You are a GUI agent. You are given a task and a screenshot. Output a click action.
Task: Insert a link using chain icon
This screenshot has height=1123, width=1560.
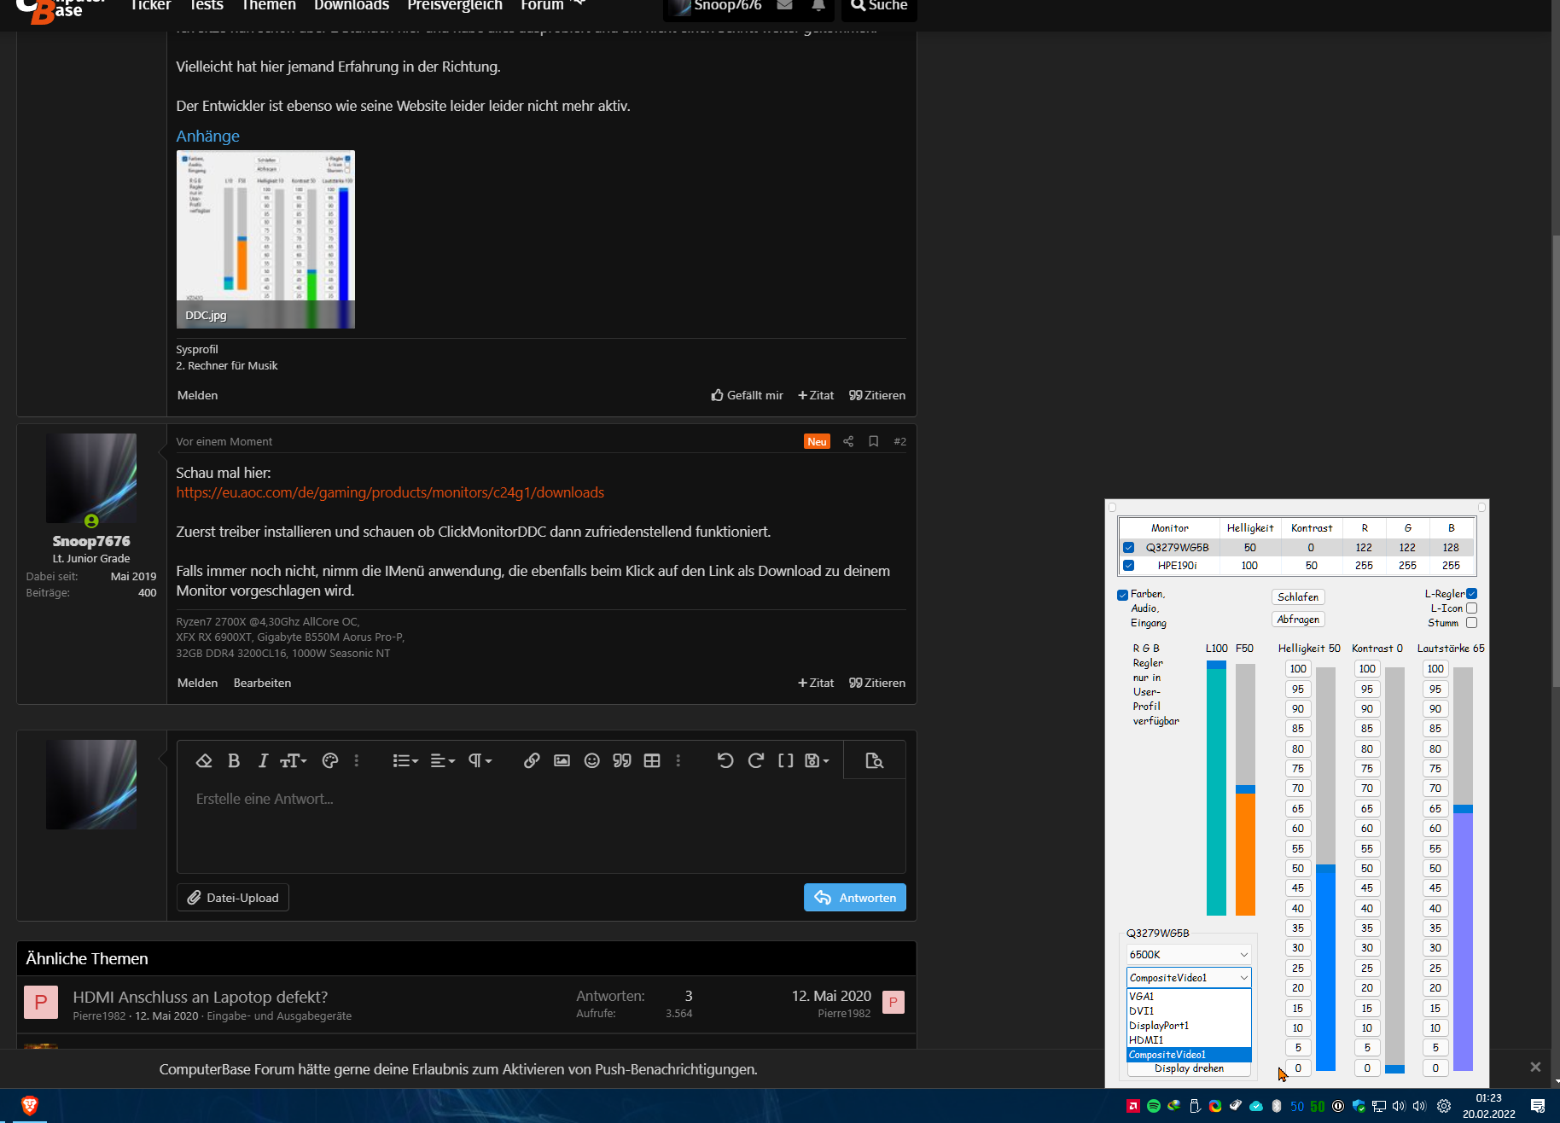pyautogui.click(x=532, y=760)
